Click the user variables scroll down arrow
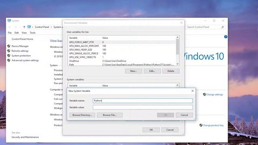The image size is (258, 145). [x=177, y=64]
